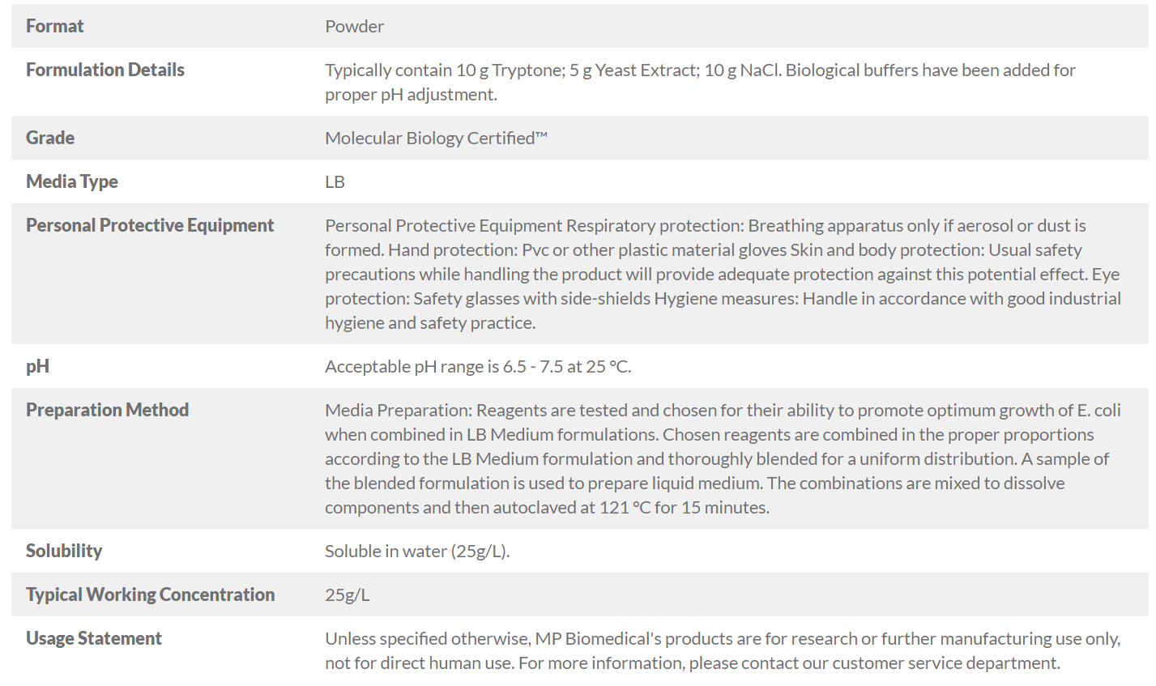Select the 25g/L working concentration value
The height and width of the screenshot is (686, 1156).
tap(347, 594)
